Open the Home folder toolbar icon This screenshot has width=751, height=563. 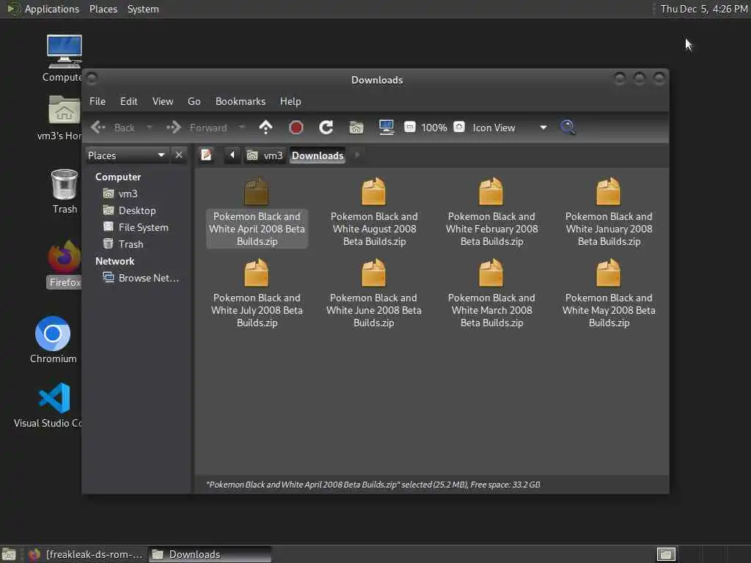pos(356,128)
